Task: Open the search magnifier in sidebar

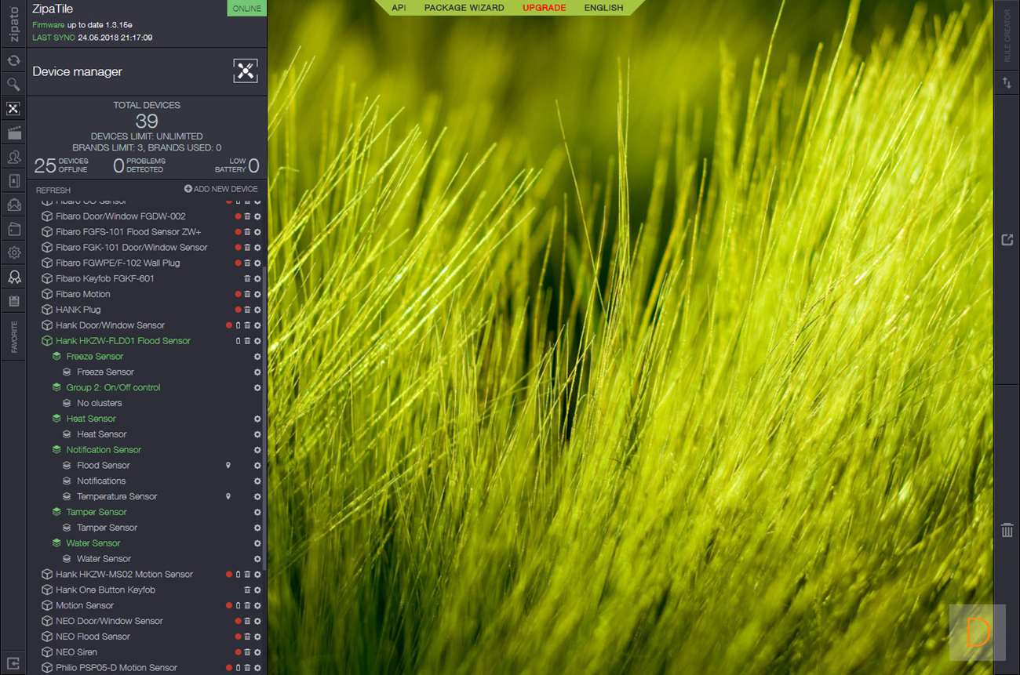Action: pos(13,84)
